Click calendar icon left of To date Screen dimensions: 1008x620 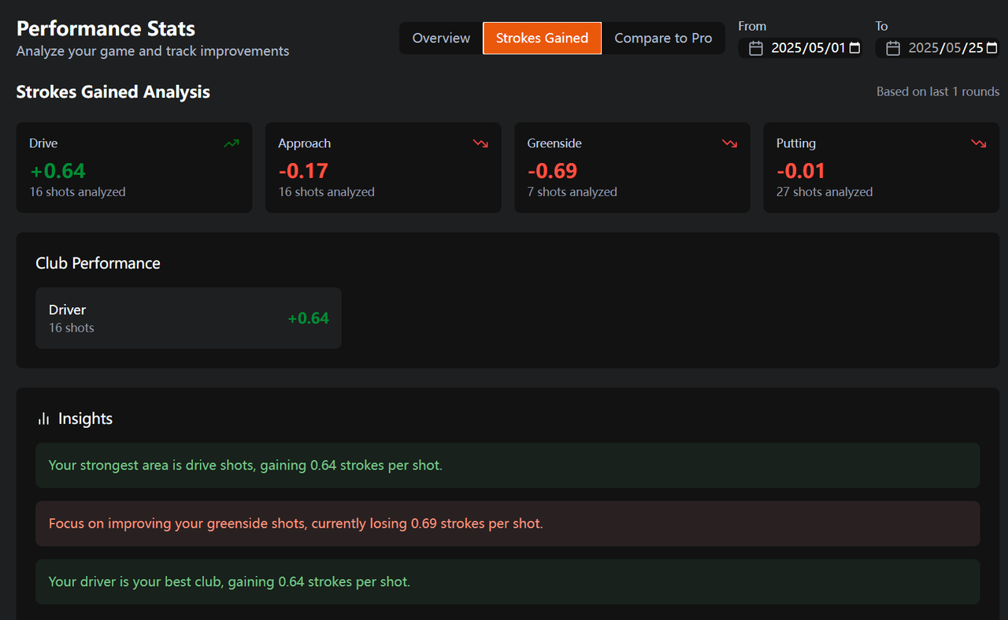click(893, 48)
